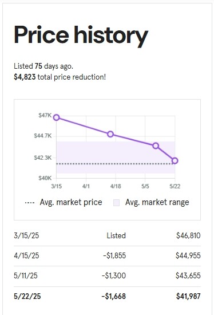The height and width of the screenshot is (315, 214).
Task: Select the 4/15/25 price history row
Action: 107,256
